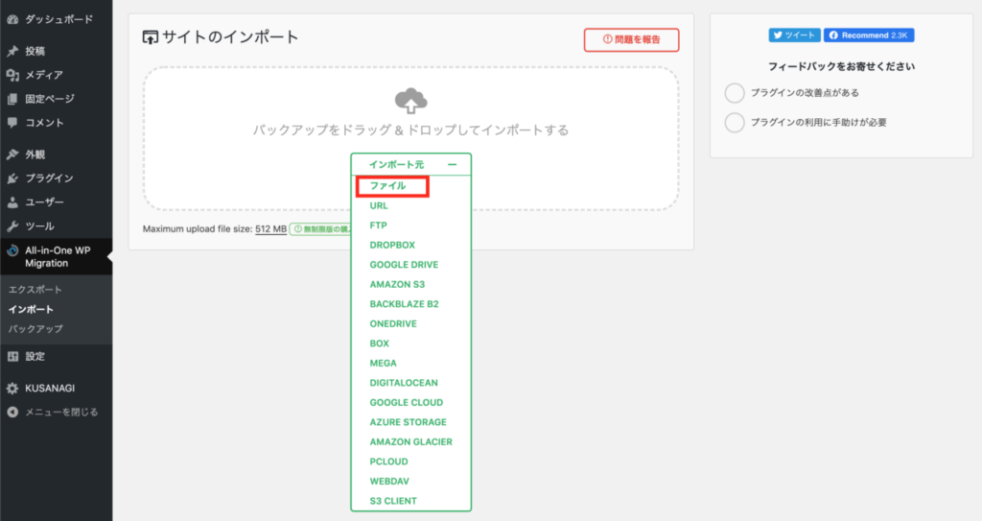The width and height of the screenshot is (982, 521).
Task: Click the green 無制限版 purchase badge
Action: (320, 229)
